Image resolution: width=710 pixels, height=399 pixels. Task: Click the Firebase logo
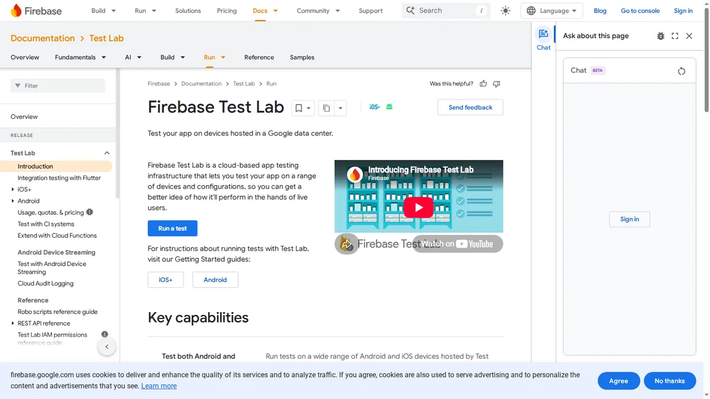coord(36,11)
